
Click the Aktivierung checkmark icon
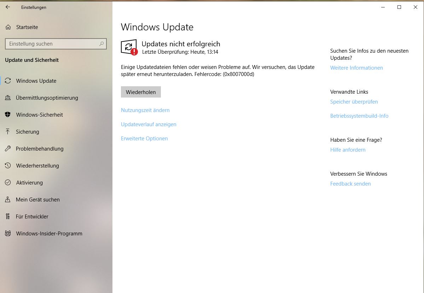pyautogui.click(x=8, y=182)
